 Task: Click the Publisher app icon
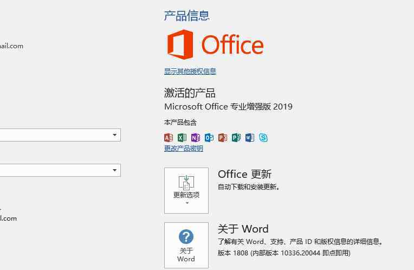click(236, 138)
